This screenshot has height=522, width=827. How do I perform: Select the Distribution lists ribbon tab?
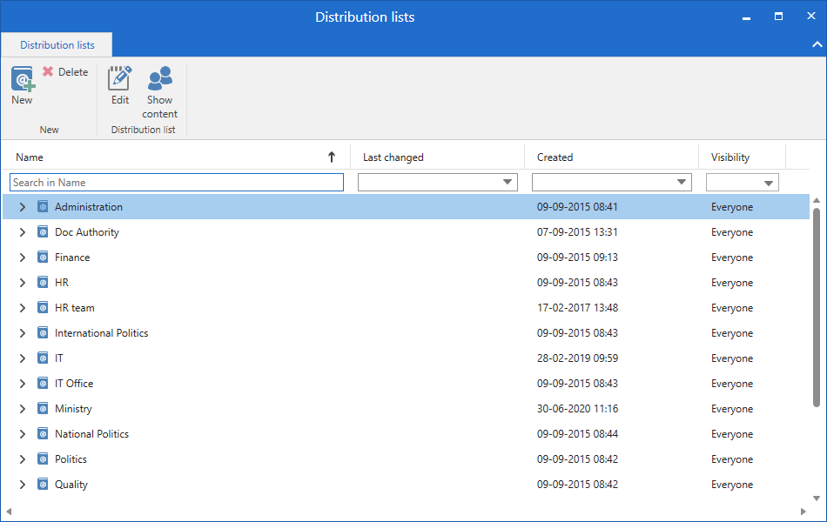tap(57, 45)
